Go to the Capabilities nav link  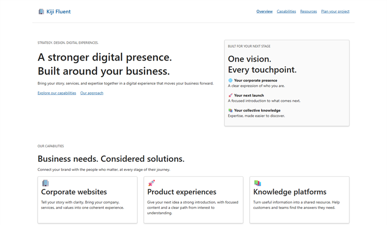tap(286, 11)
